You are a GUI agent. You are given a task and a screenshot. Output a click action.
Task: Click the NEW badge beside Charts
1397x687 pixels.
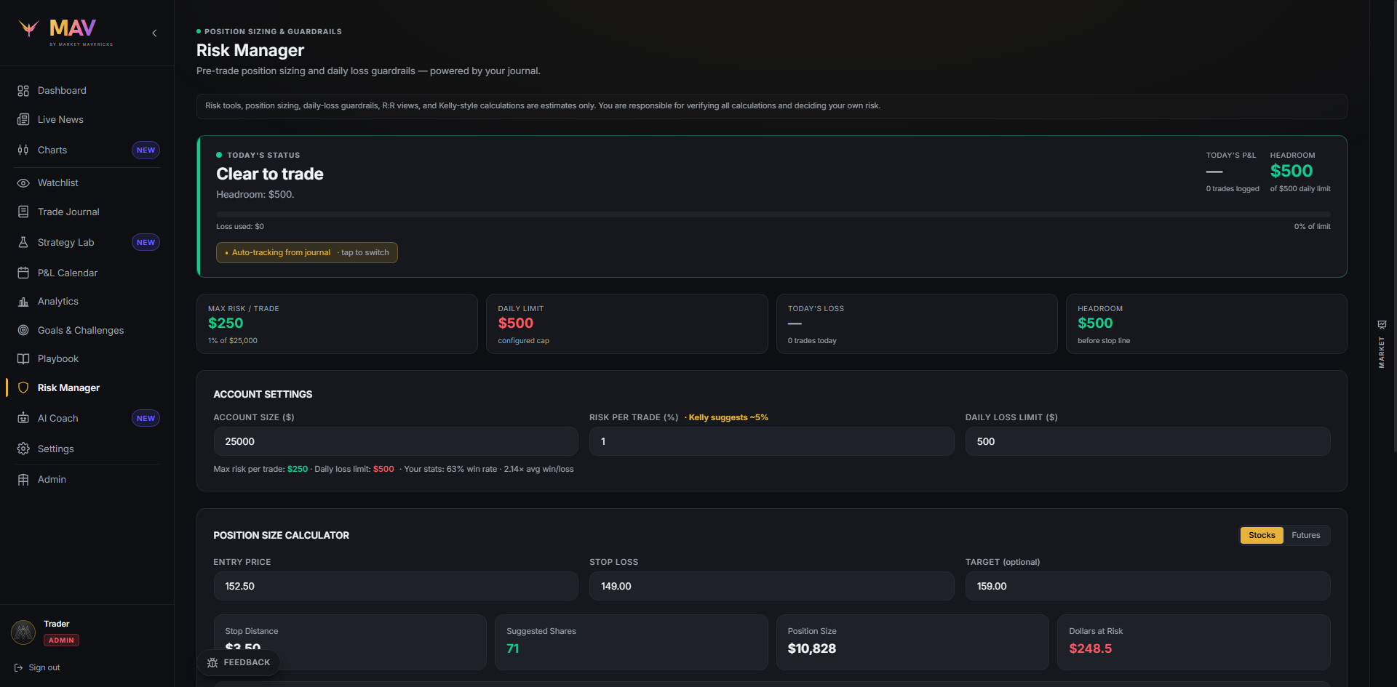[146, 150]
